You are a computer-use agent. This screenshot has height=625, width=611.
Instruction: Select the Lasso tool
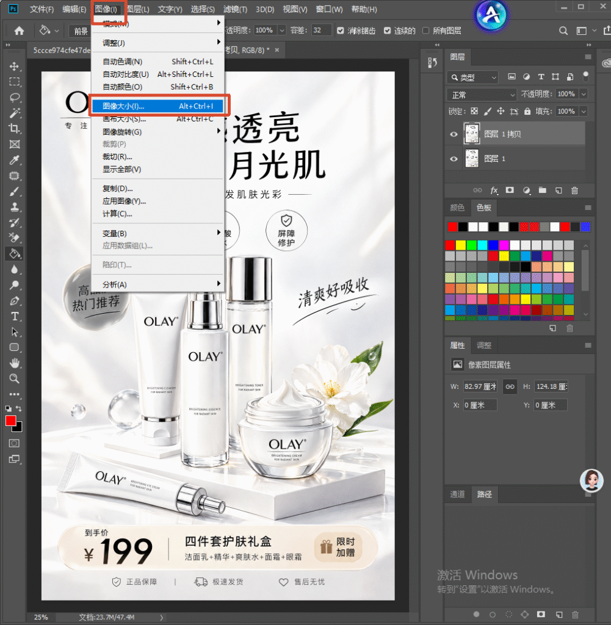[x=15, y=98]
